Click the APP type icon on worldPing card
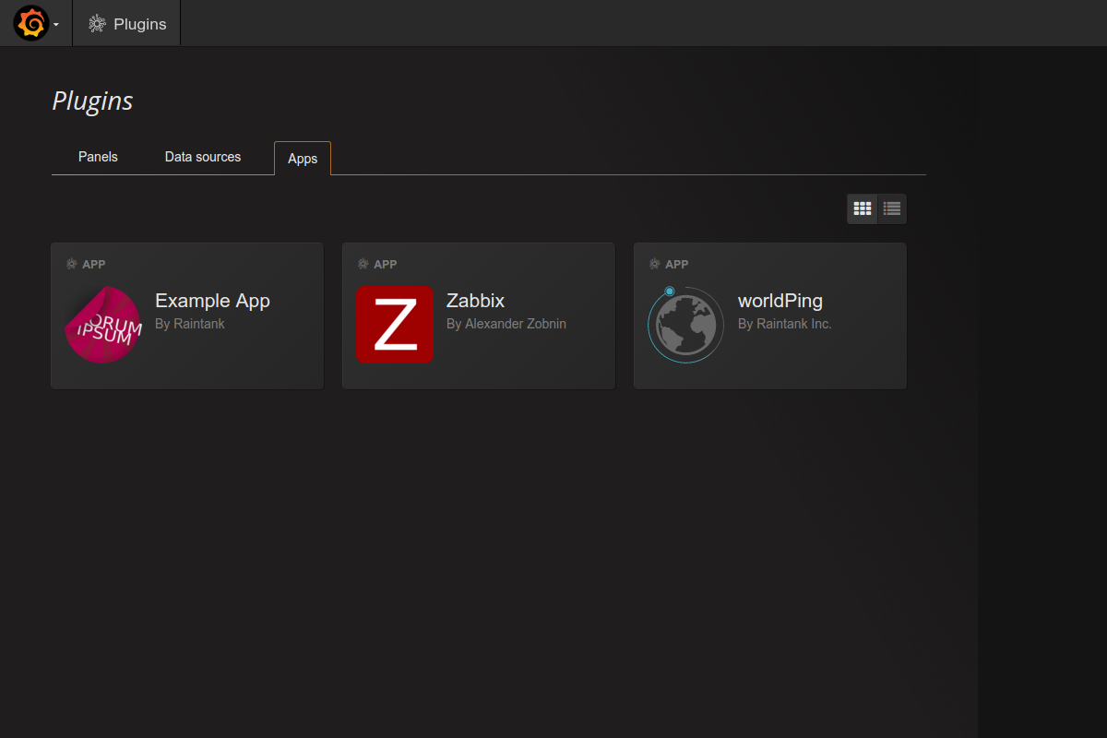Image resolution: width=1107 pixels, height=738 pixels. click(655, 264)
